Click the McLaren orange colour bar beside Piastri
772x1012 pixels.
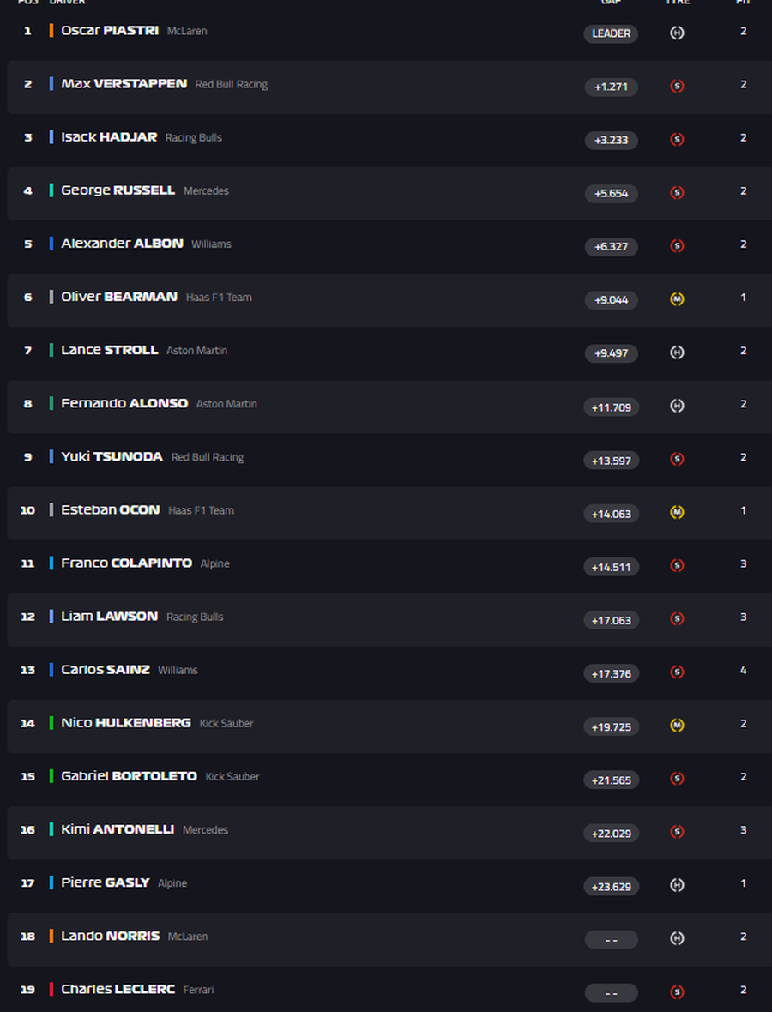51,31
